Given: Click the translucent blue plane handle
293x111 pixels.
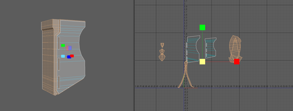Looking at the screenshot, I should (70, 48).
